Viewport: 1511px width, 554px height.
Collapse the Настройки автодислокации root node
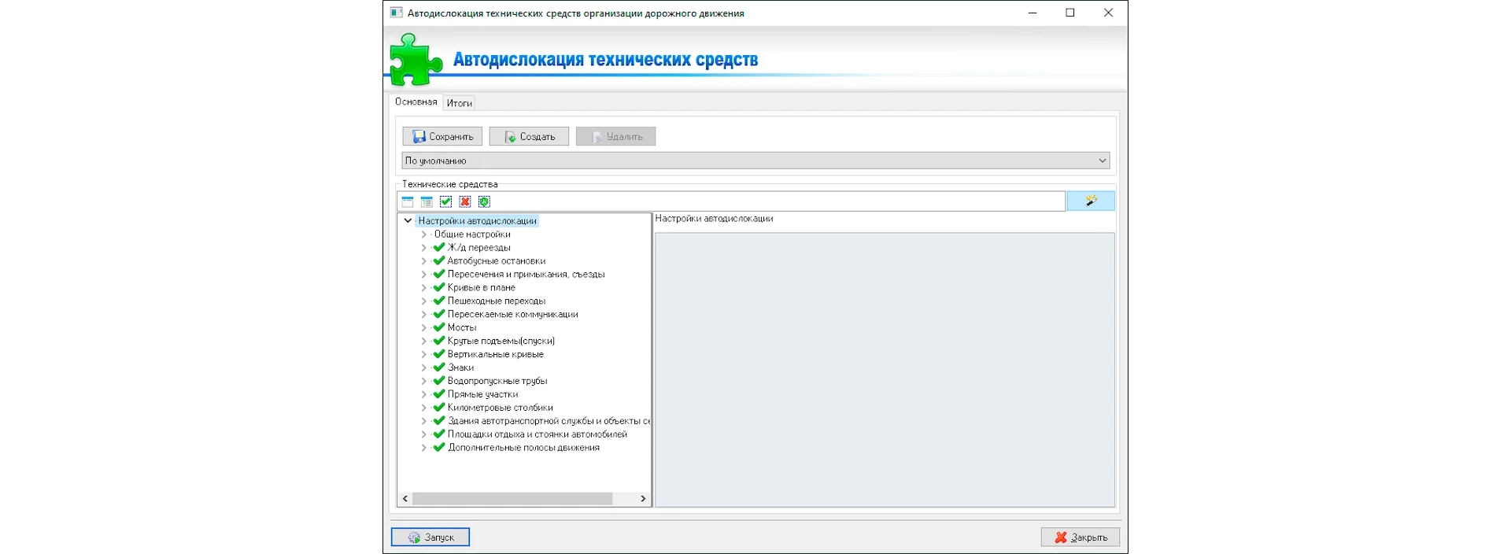(408, 221)
